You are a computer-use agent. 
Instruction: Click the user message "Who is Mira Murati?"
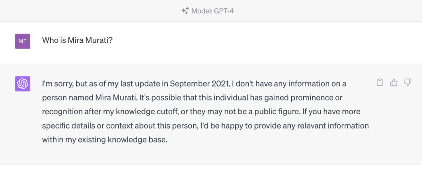tap(77, 40)
